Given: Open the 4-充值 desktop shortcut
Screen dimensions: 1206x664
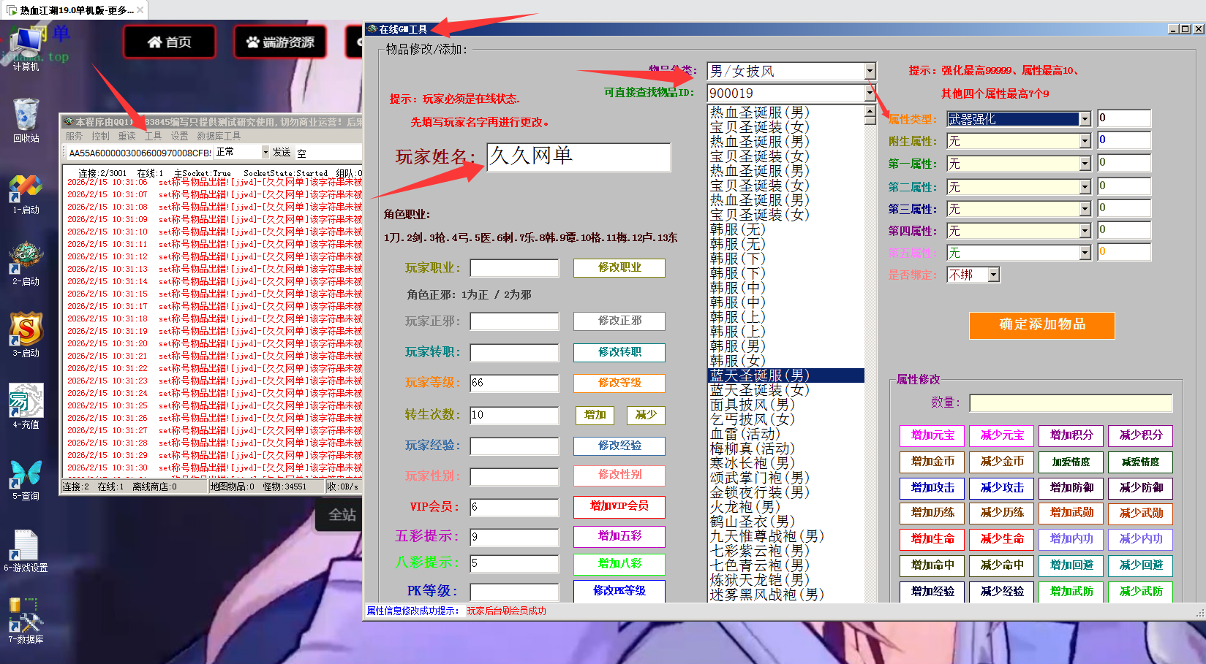Looking at the screenshot, I should pyautogui.click(x=26, y=402).
